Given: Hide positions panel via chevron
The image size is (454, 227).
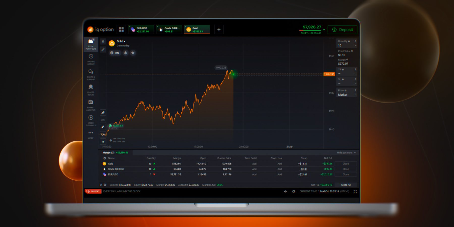Looking at the screenshot, I should point(355,153).
